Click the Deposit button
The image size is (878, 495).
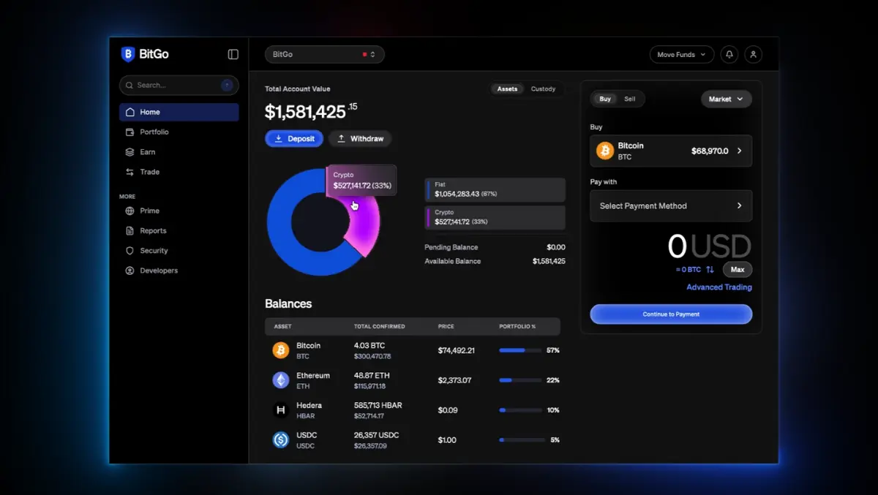[294, 139]
